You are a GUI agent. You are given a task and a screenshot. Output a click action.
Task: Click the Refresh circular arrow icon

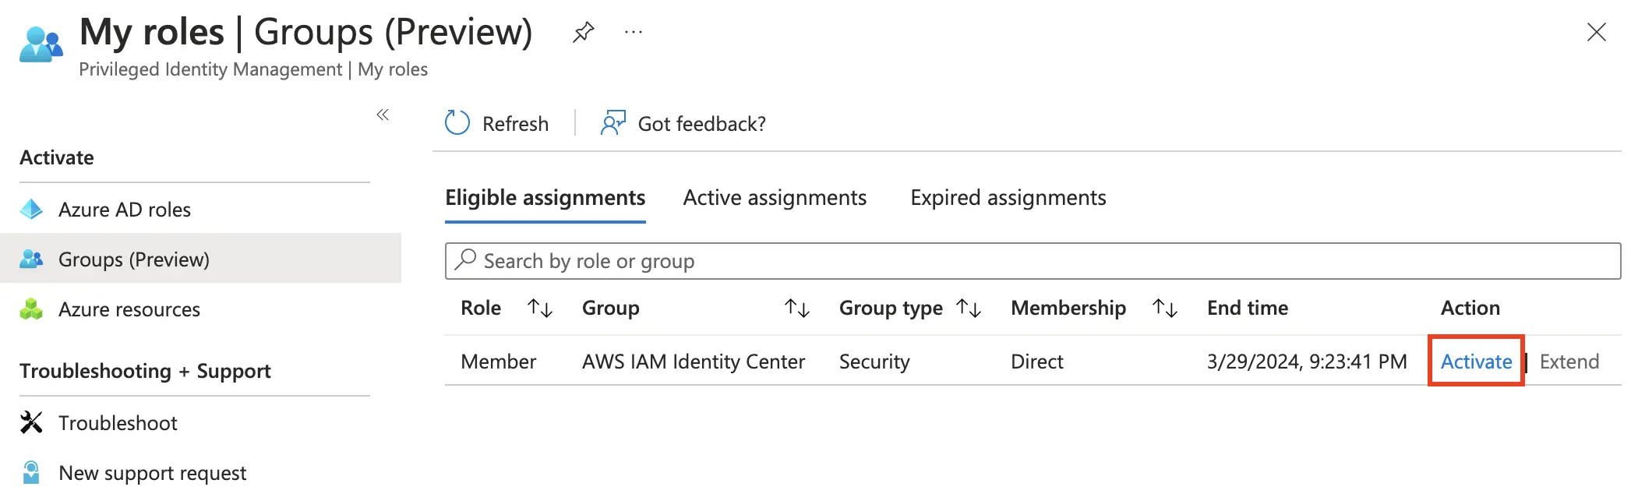point(457,123)
